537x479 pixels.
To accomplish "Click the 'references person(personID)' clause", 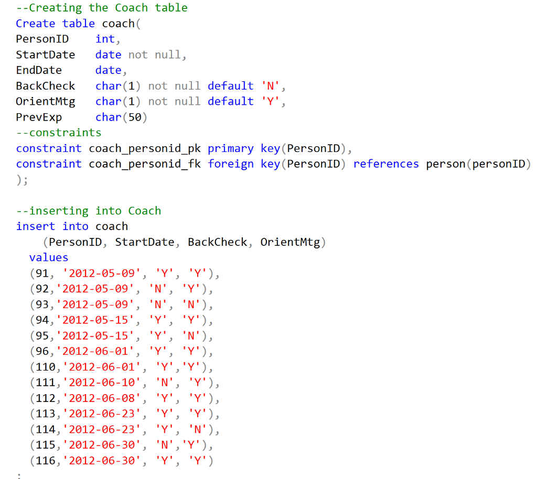I will tap(444, 164).
